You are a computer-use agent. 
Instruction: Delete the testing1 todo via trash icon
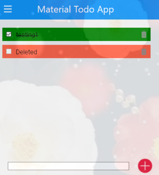click(144, 34)
